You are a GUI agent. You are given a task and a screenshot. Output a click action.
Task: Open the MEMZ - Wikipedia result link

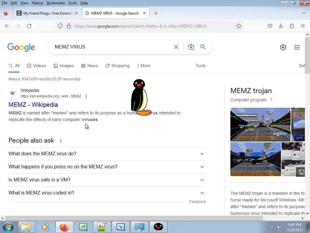33,105
